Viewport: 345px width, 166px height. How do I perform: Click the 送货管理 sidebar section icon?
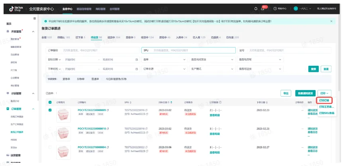(x=8, y=155)
